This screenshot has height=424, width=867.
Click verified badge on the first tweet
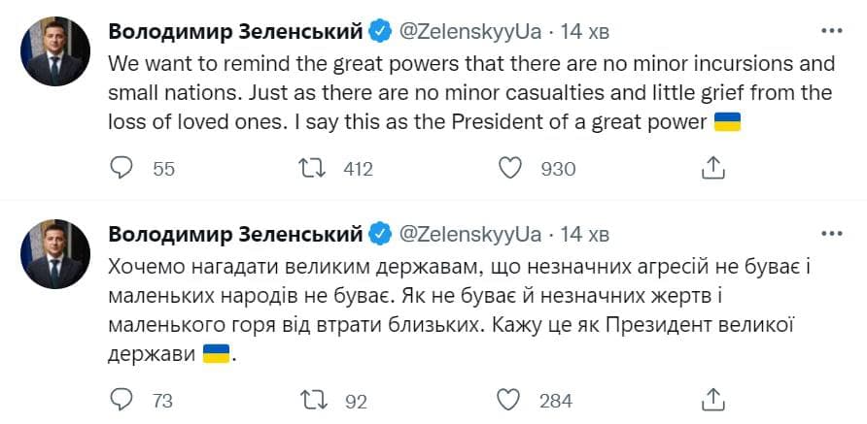point(381,31)
